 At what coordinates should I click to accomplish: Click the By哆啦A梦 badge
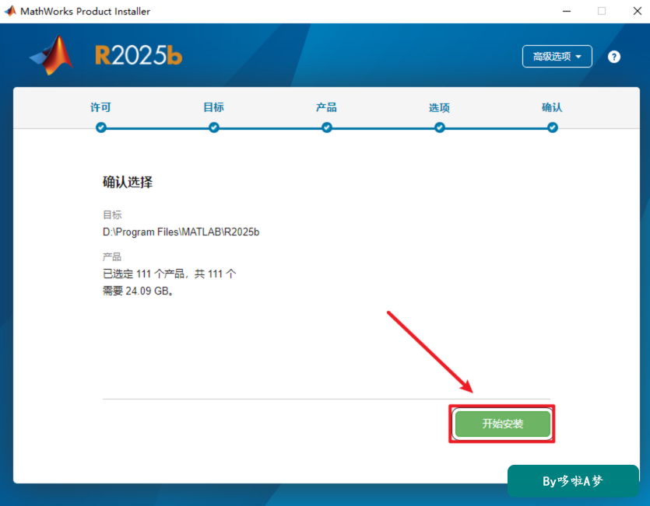(573, 481)
